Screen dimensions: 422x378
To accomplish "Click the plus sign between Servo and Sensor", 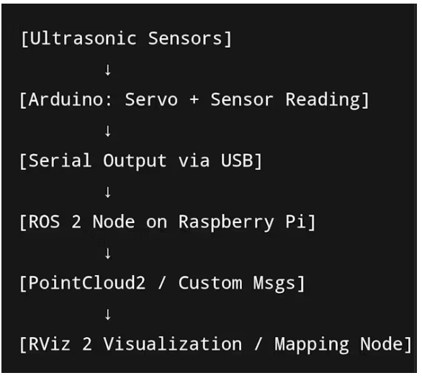I will [x=194, y=99].
